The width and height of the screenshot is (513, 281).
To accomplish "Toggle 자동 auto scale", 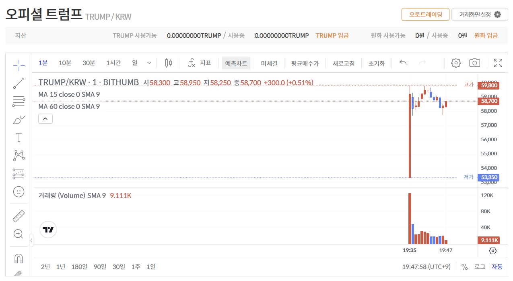I will pyautogui.click(x=497, y=267).
